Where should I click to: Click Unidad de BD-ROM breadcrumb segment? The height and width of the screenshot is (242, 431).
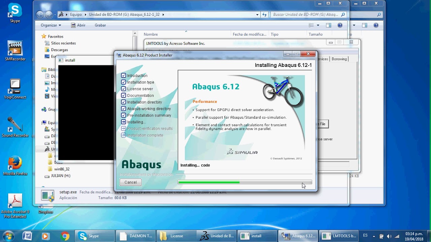125,14
